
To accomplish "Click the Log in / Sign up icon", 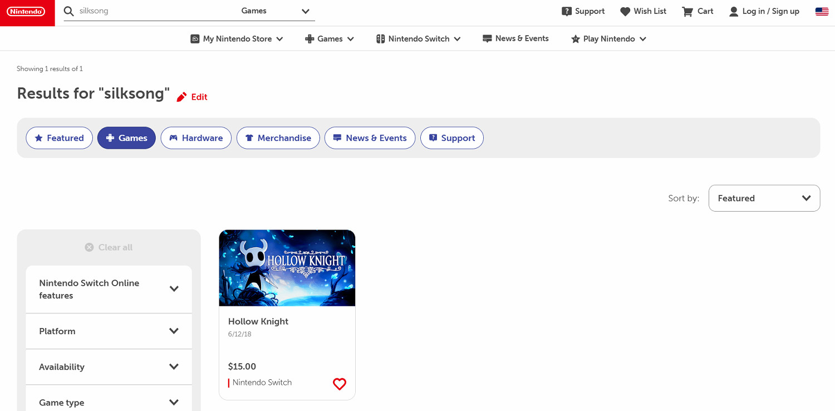I will click(x=734, y=11).
